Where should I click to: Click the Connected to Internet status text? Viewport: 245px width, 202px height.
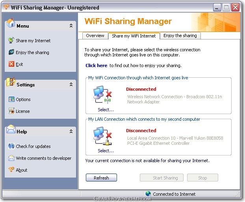pos(174,194)
